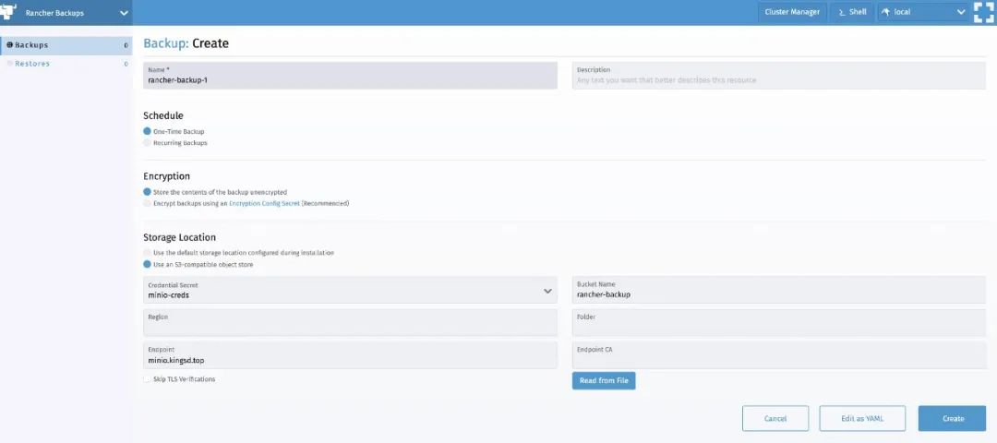The image size is (997, 443).
Task: Select the One-Time Backup radio option
Action: [148, 131]
